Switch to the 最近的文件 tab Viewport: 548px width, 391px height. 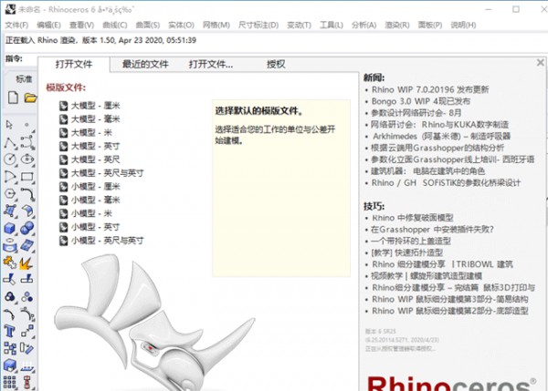point(145,64)
